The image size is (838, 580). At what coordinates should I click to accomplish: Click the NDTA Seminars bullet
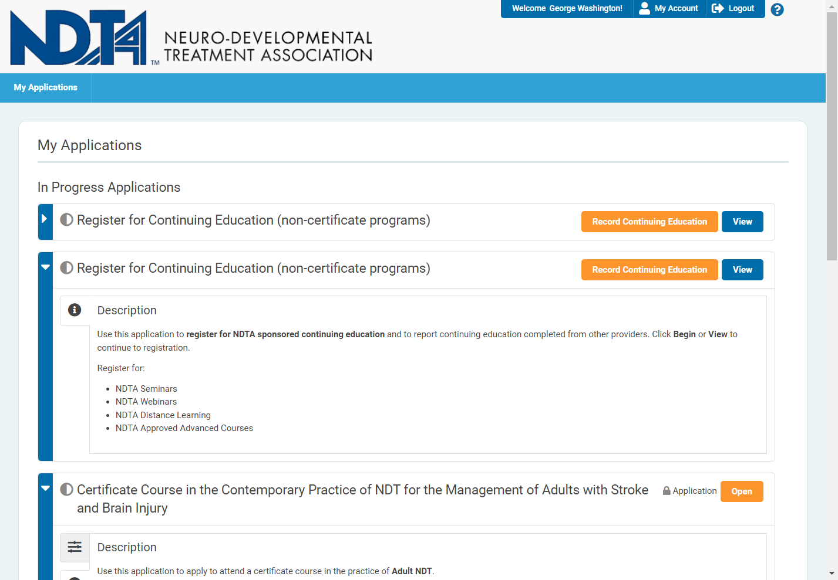[146, 389]
